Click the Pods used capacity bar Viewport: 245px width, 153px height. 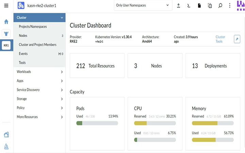click(97, 123)
